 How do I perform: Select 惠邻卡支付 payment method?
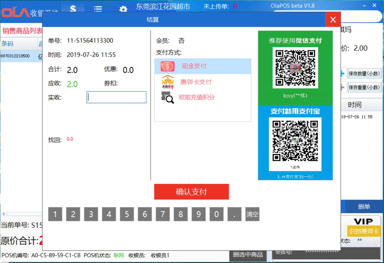pos(203,82)
